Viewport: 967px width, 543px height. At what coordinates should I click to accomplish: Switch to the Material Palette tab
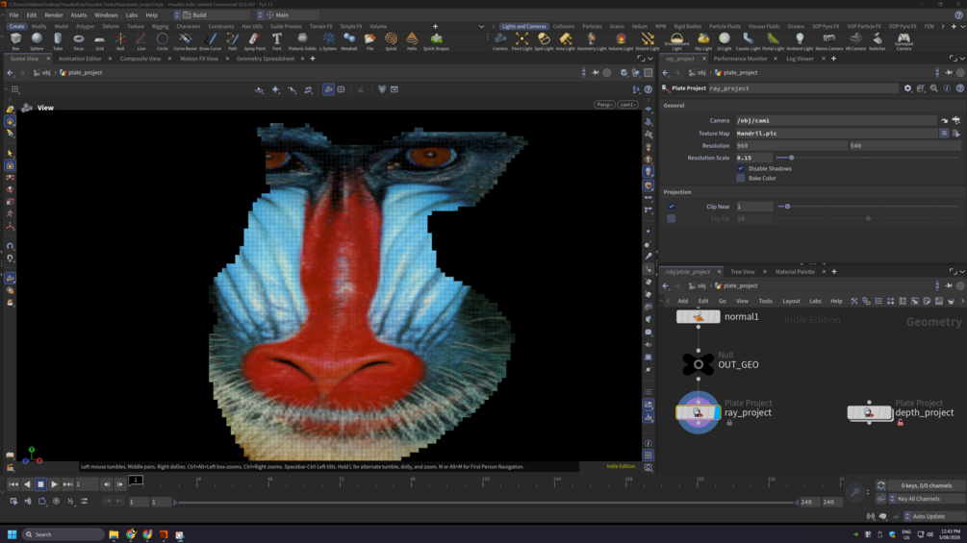795,271
